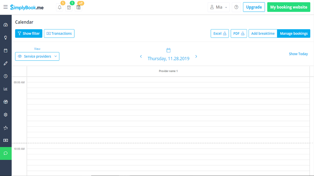The width and height of the screenshot is (314, 176).
Task: Check notifications via the bell icon
Action: (59, 7)
